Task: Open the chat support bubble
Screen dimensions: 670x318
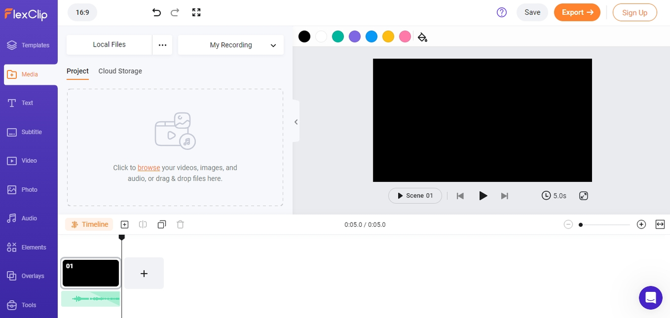Action: point(651,298)
